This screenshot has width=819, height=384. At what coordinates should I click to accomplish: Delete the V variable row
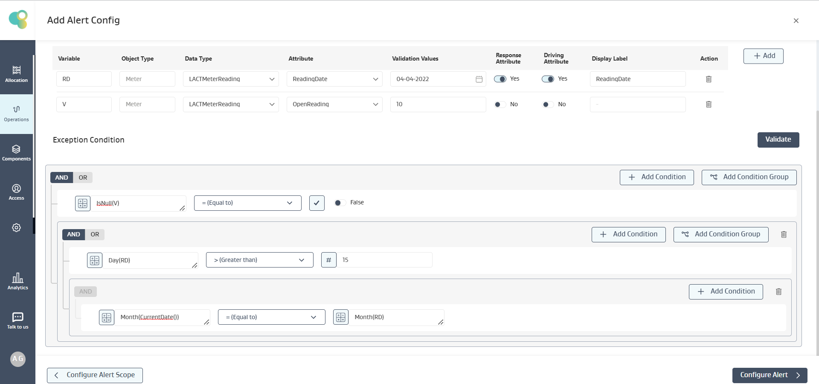coord(709,104)
